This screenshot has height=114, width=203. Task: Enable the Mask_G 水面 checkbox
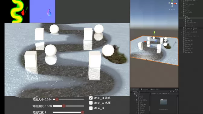tap(91, 103)
